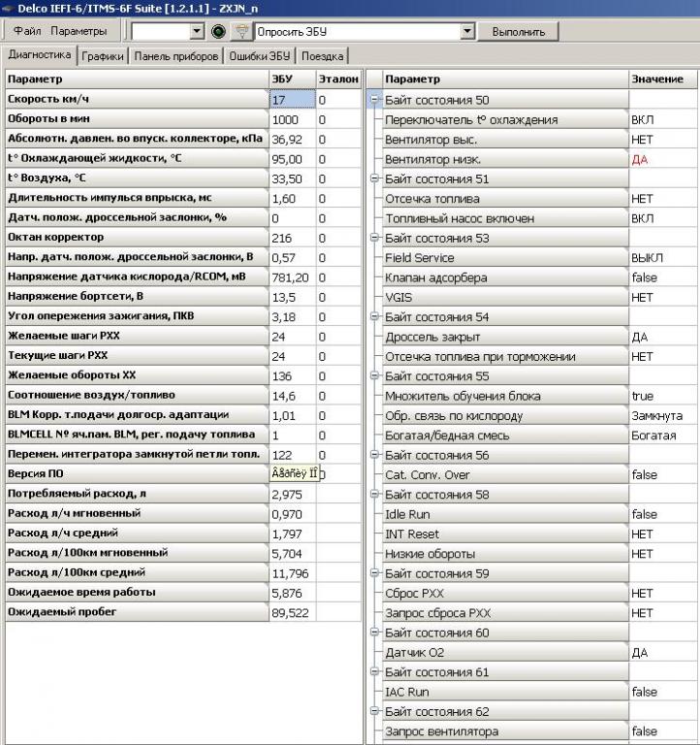Click the 781,20 oxygen sensor voltage value
This screenshot has height=745, width=700.
pyautogui.click(x=292, y=277)
